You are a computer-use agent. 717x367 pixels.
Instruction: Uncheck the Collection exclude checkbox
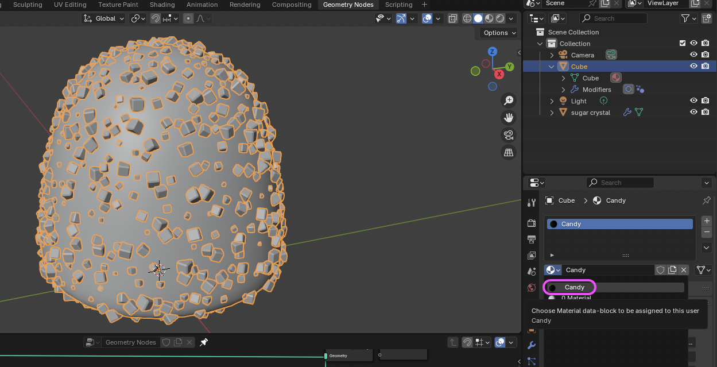pyautogui.click(x=682, y=44)
